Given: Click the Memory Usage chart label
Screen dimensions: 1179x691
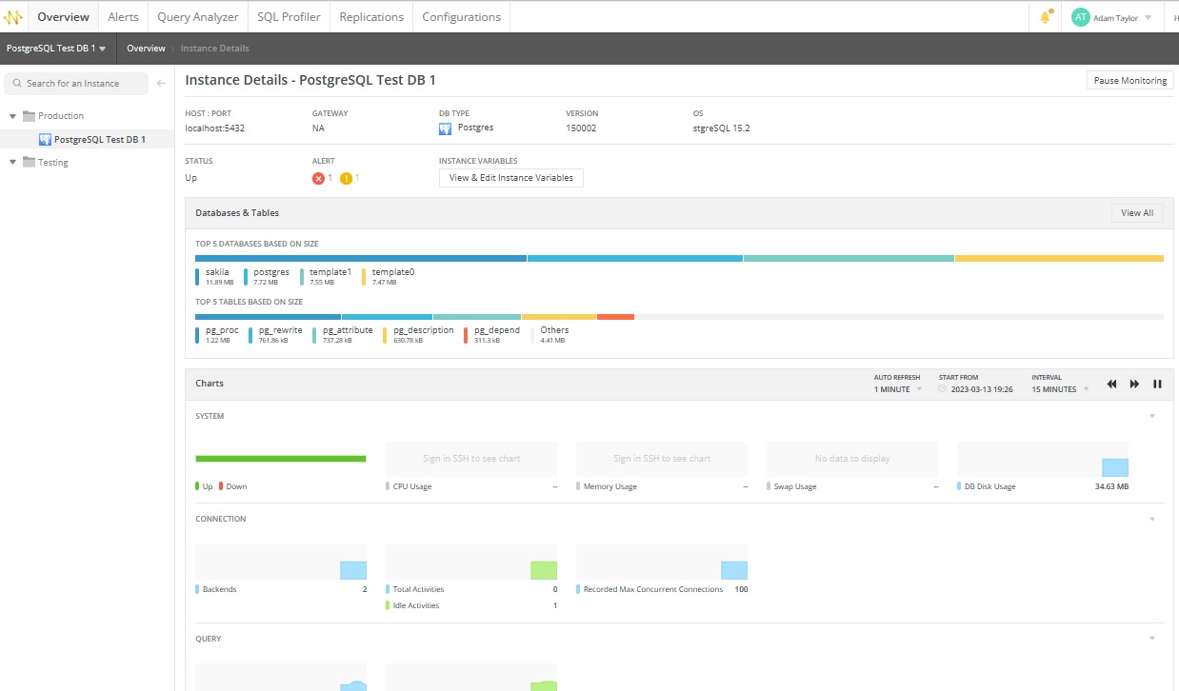Looking at the screenshot, I should coord(610,486).
